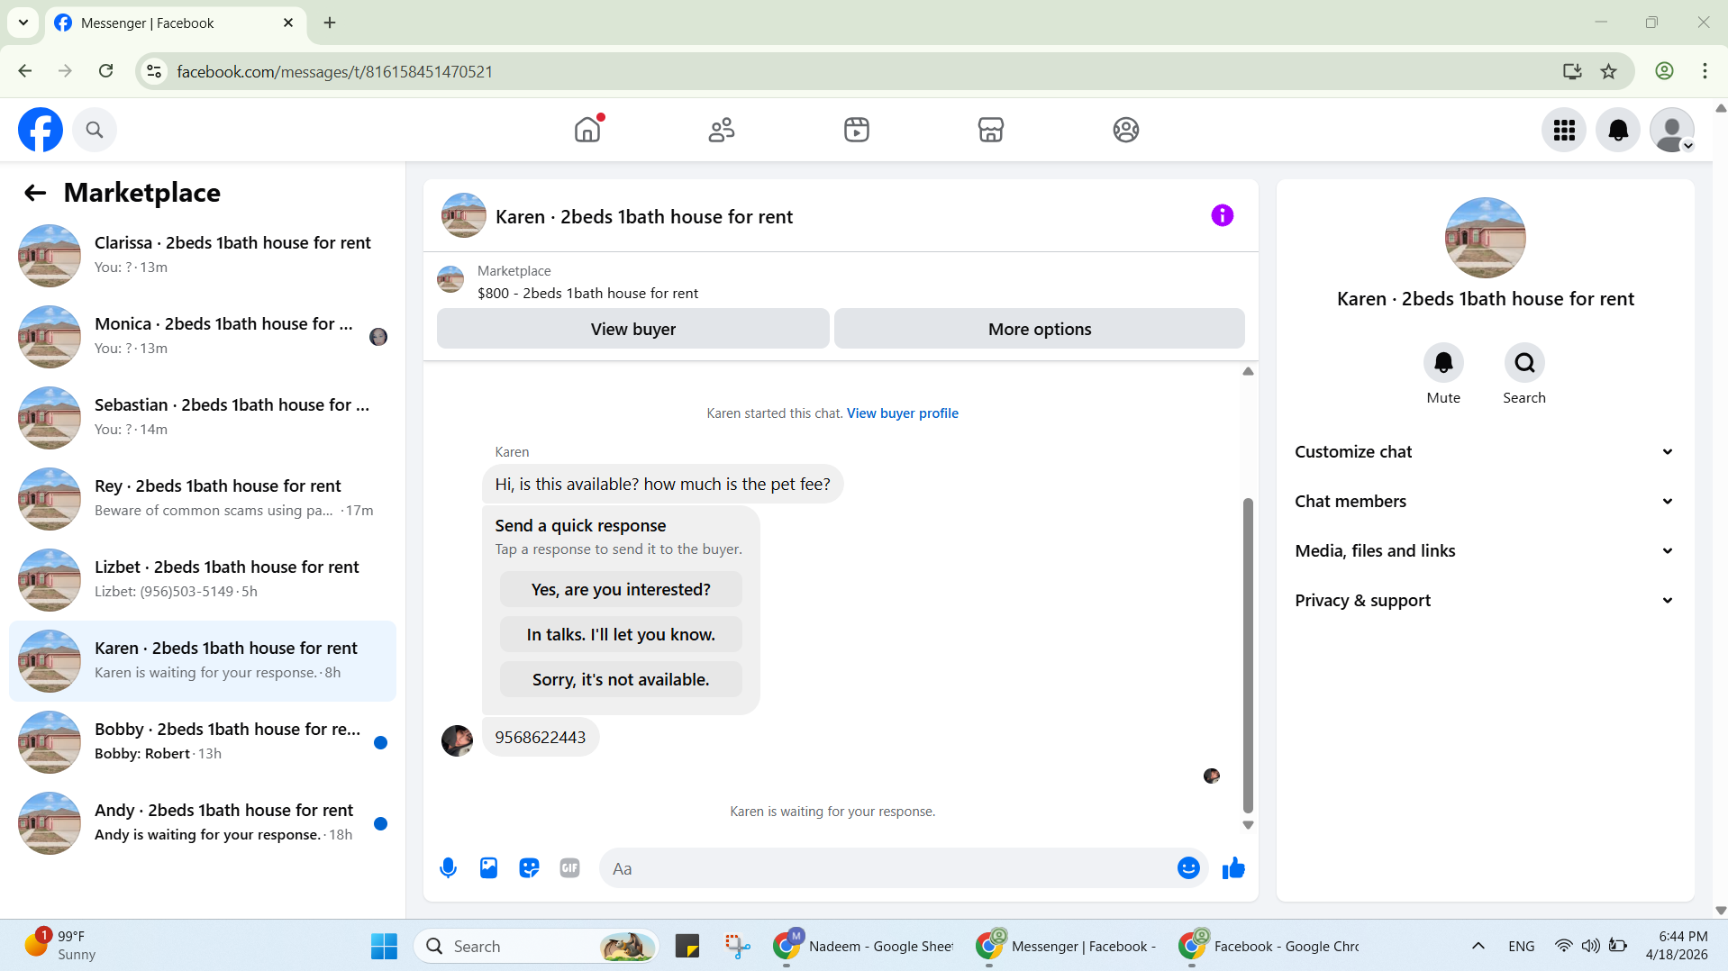Open Chrome three-dot menu
This screenshot has width=1728, height=971.
1705,71
